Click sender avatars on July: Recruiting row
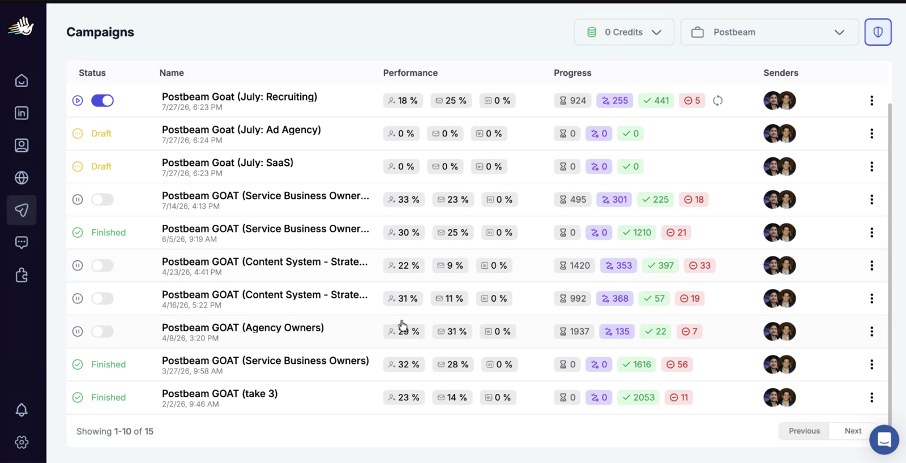The width and height of the screenshot is (906, 463). tap(780, 101)
